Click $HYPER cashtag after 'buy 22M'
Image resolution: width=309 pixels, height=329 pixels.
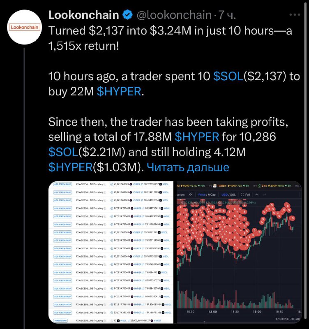tap(119, 91)
